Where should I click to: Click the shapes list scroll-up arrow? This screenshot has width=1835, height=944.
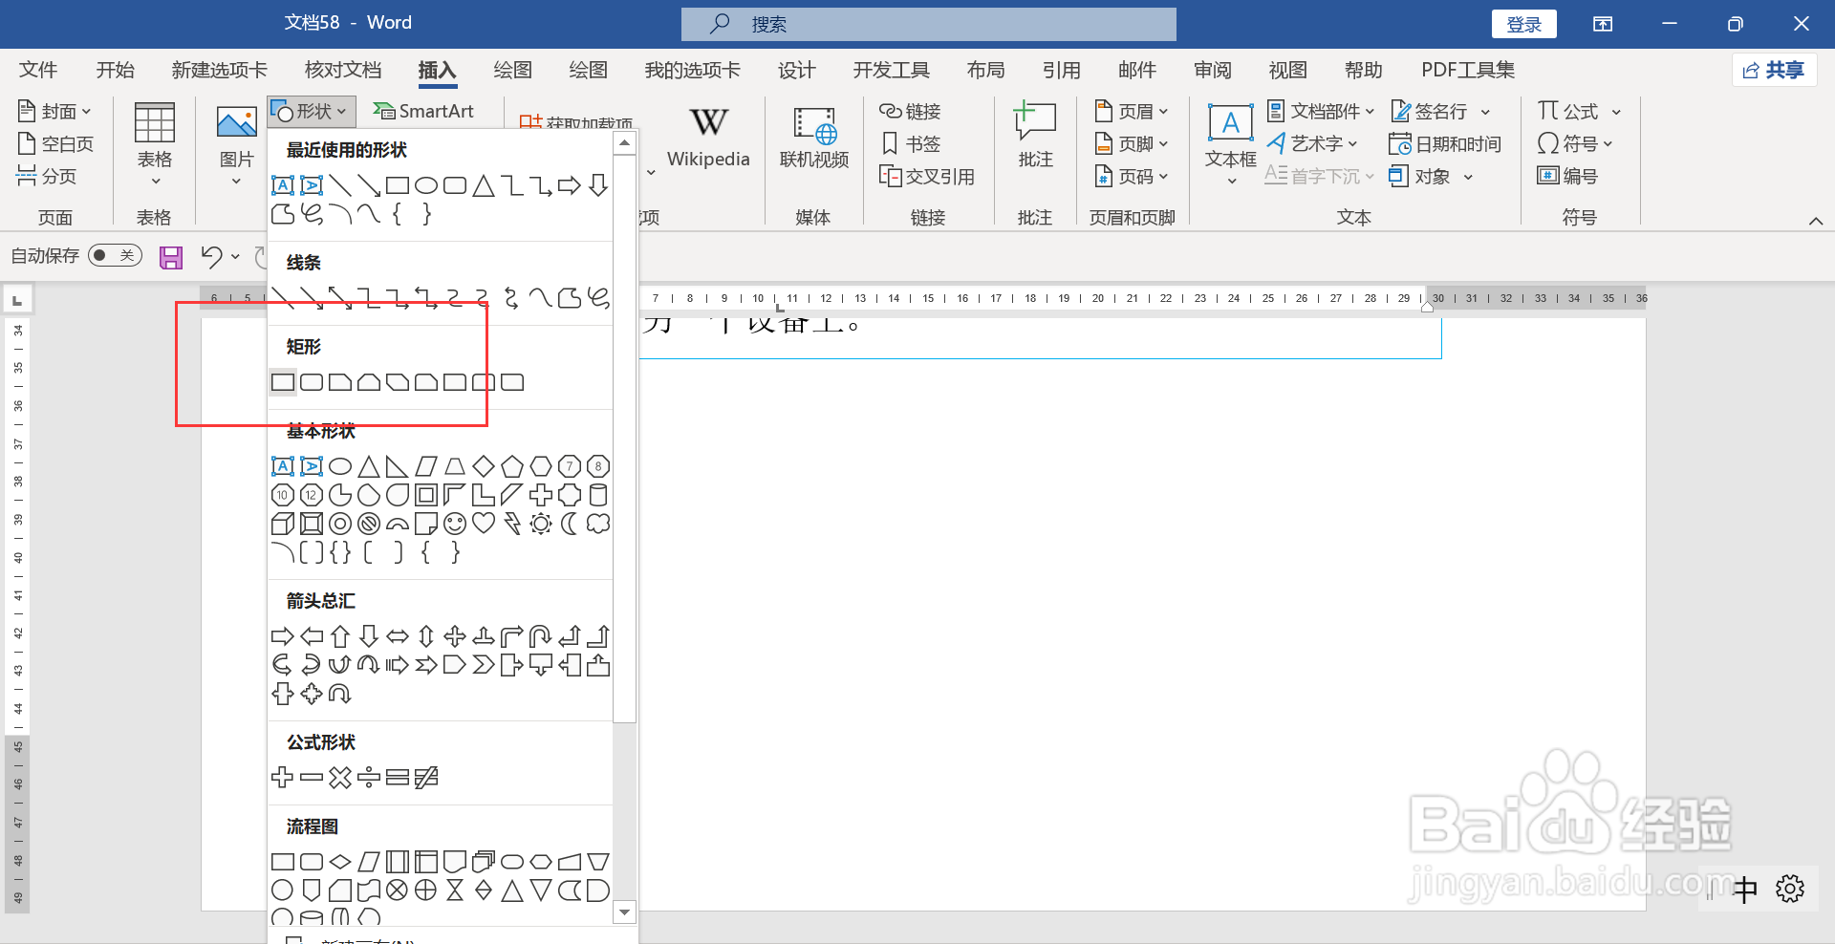click(x=624, y=143)
